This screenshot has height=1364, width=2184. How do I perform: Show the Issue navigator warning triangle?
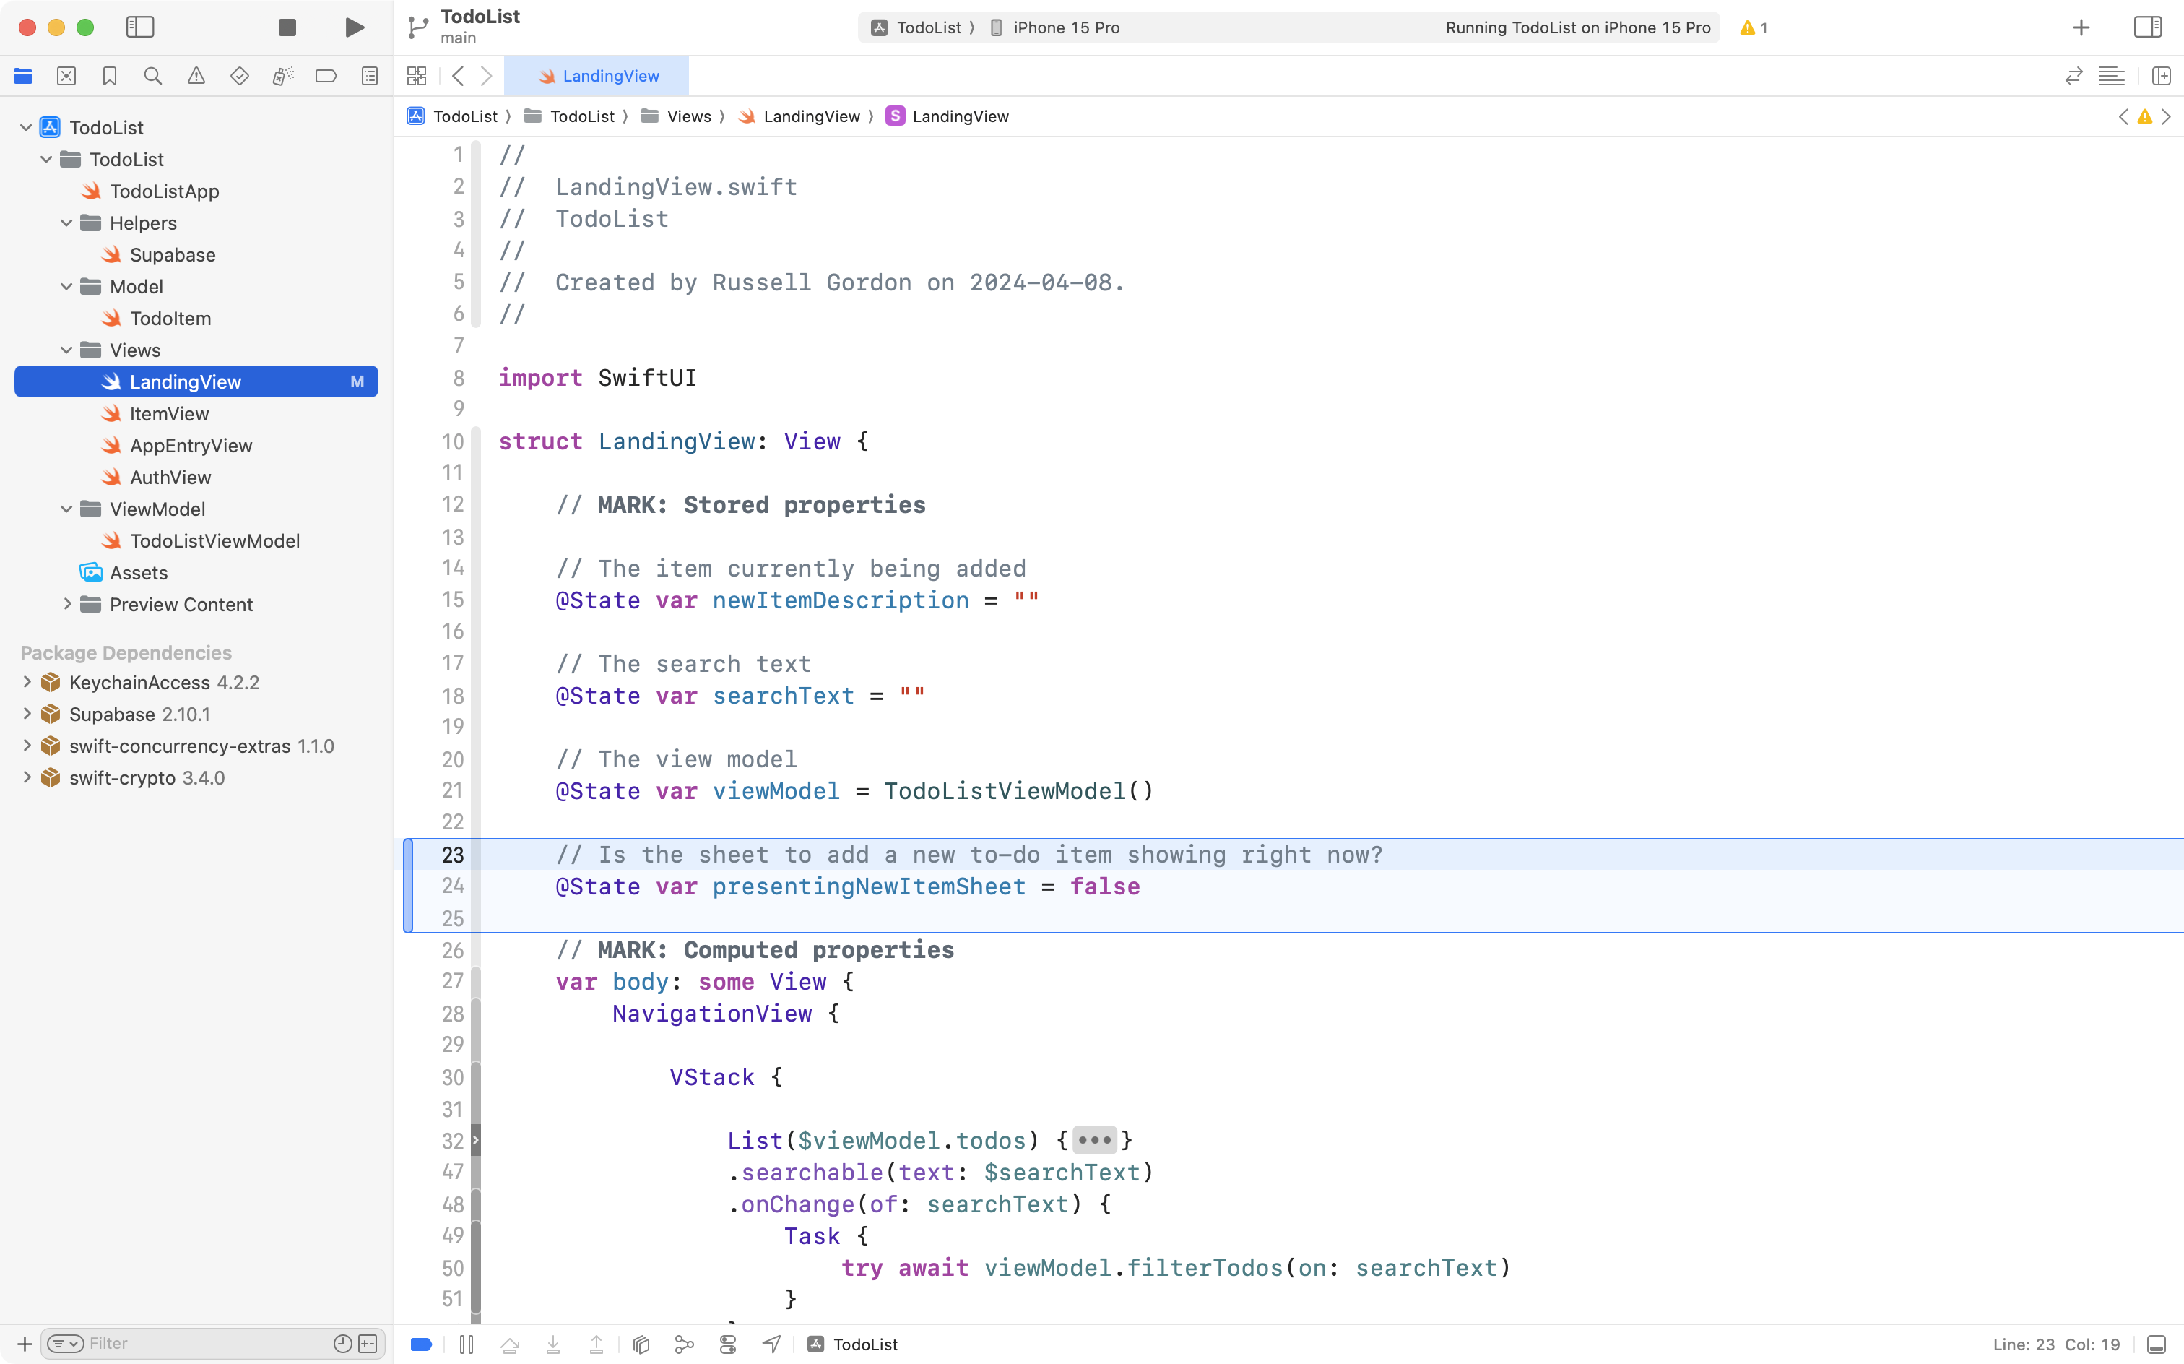coord(196,76)
